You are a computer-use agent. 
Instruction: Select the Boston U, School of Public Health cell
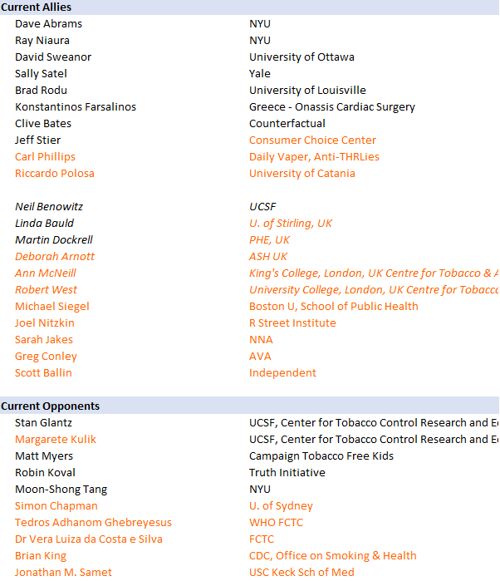click(333, 307)
